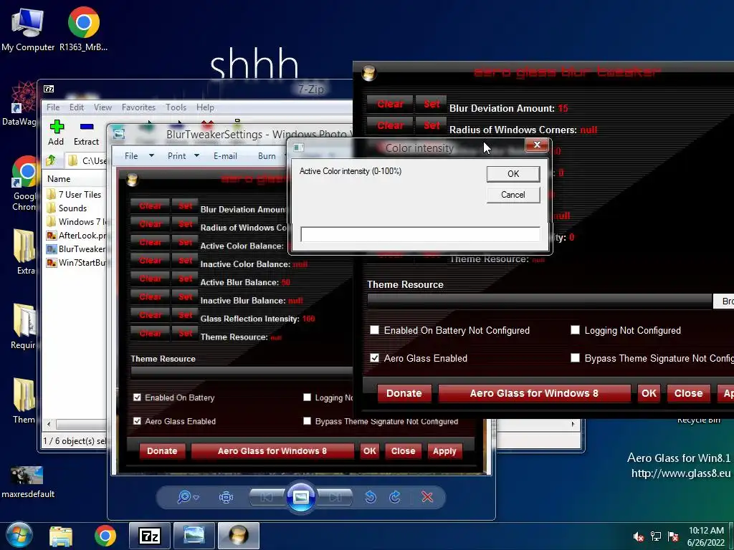Click the 7-Zip path combo box
This screenshot has width=734, height=550.
(x=87, y=161)
